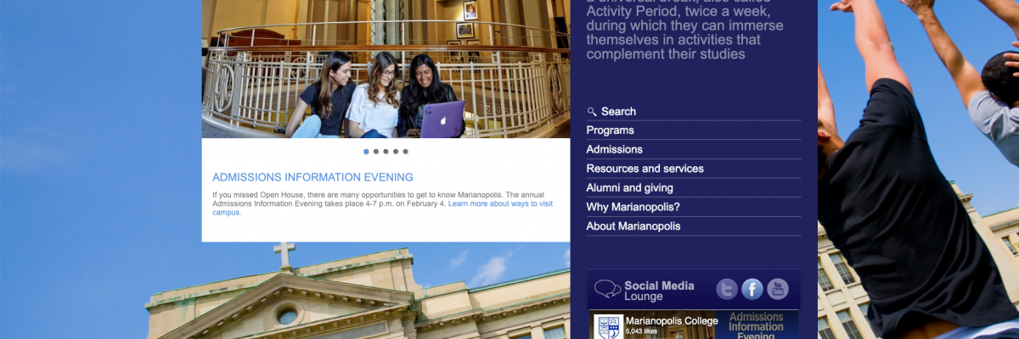Image resolution: width=1019 pixels, height=339 pixels.
Task: Click the Social Media Lounge speech bubble icon
Action: click(x=607, y=290)
